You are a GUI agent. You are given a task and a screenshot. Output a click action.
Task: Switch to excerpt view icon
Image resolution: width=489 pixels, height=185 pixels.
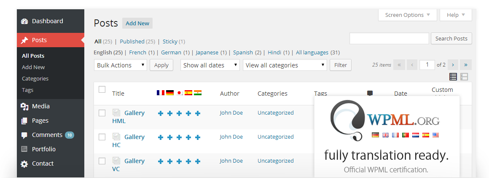[464, 77]
